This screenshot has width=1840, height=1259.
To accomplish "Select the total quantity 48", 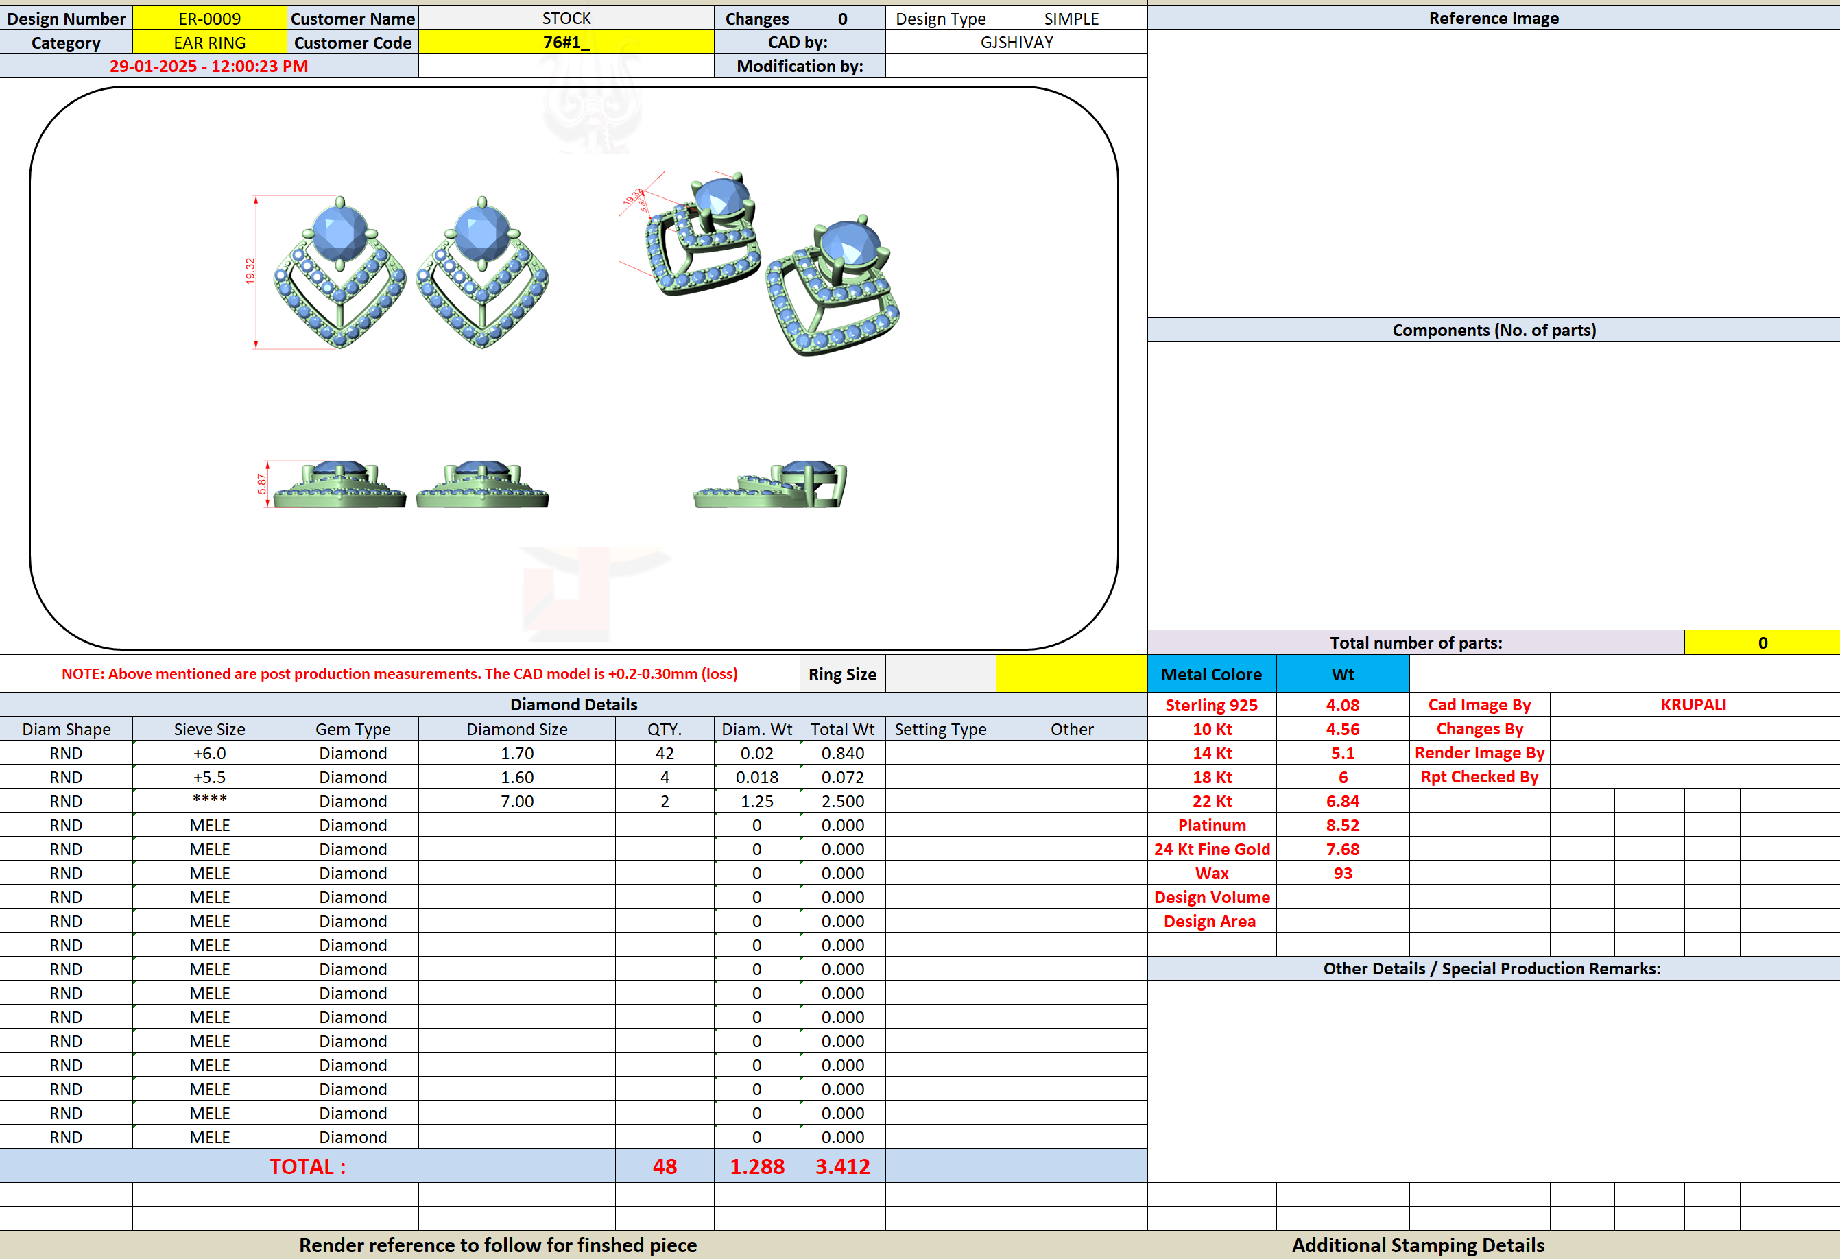I will [665, 1166].
